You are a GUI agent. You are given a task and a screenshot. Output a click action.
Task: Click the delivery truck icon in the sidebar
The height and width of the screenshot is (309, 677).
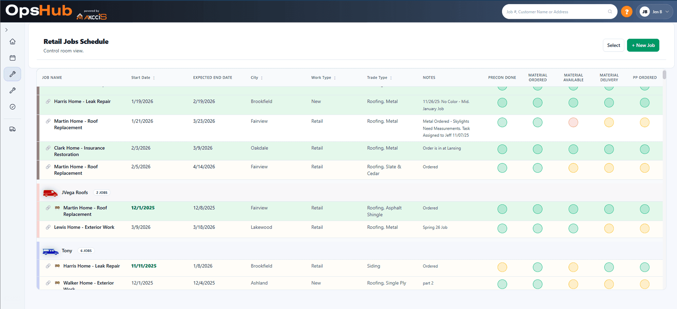point(13,129)
